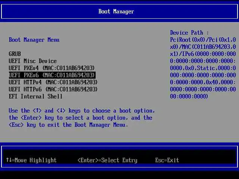Viewport: 239px width, 179px height.
Task: Click the highlighted UEFI PXEv6 entry
Action: pos(52,75)
